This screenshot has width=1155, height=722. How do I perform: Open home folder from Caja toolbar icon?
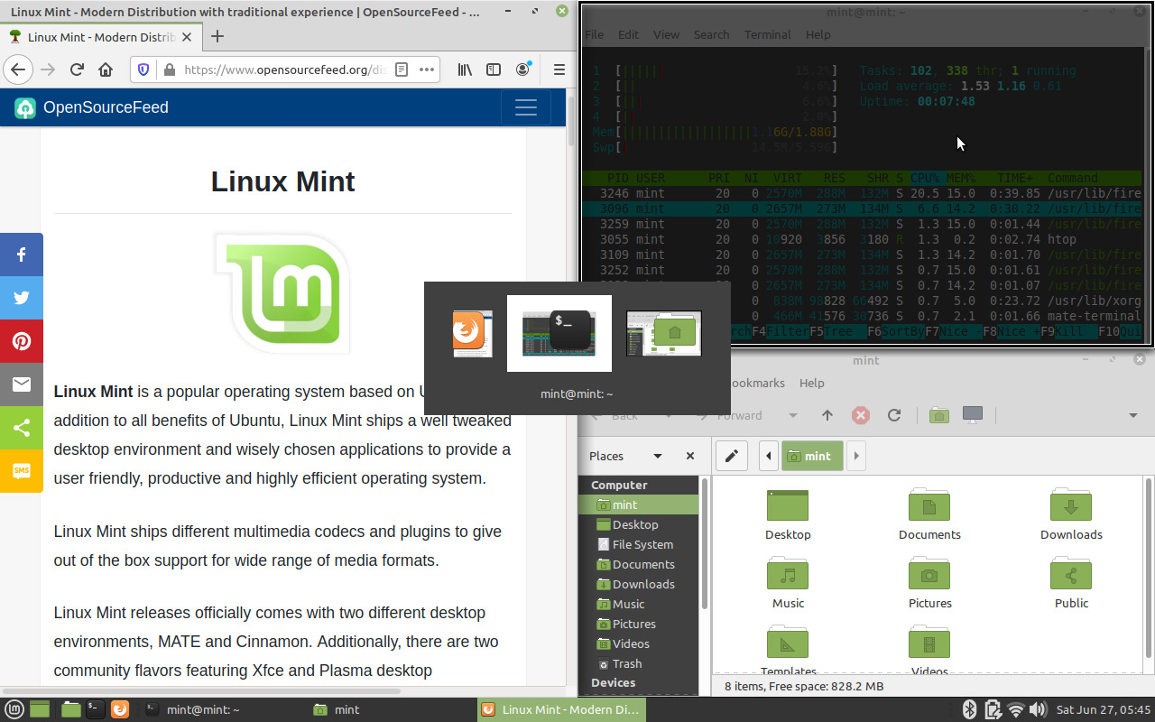938,415
